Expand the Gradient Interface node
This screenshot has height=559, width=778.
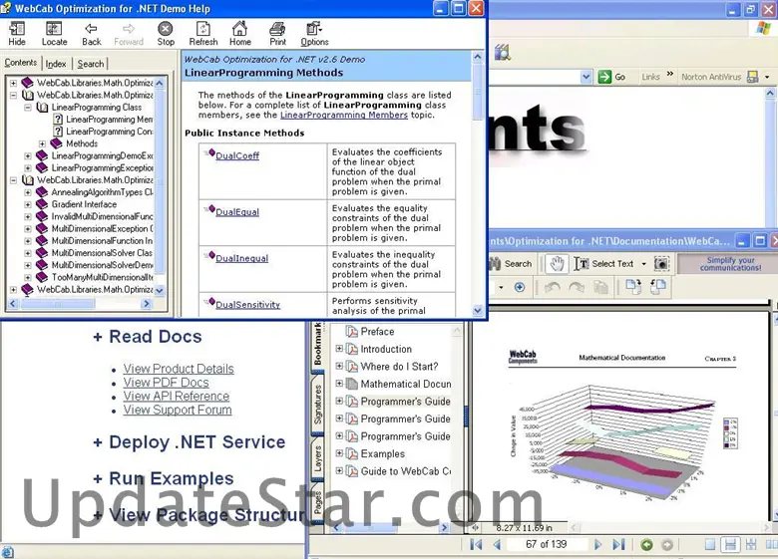[x=28, y=204]
